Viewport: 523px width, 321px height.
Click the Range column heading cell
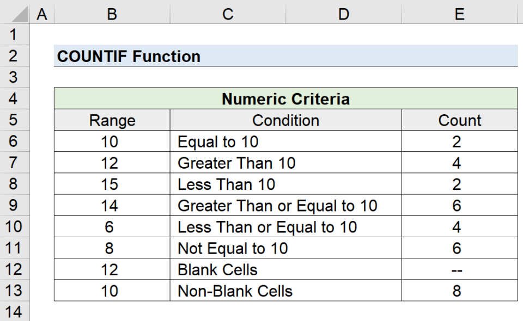click(112, 120)
